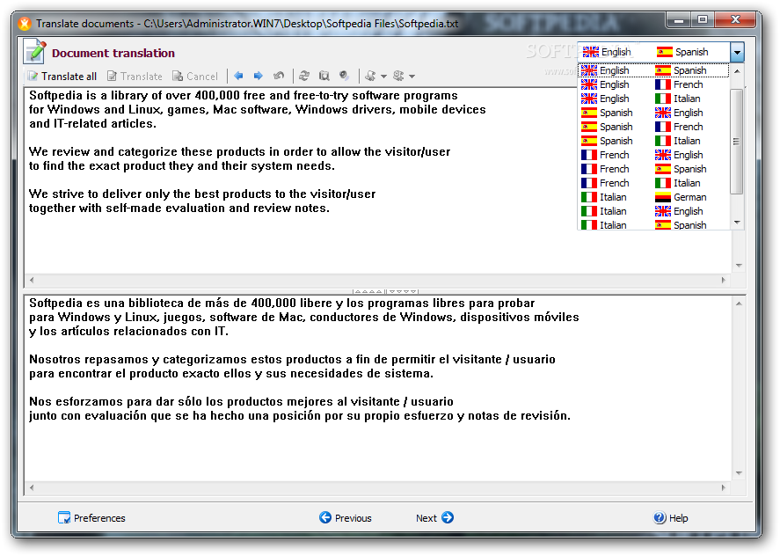Click the refresh double-arrow toolbar icon
Image resolution: width=780 pixels, height=556 pixels.
click(x=304, y=76)
